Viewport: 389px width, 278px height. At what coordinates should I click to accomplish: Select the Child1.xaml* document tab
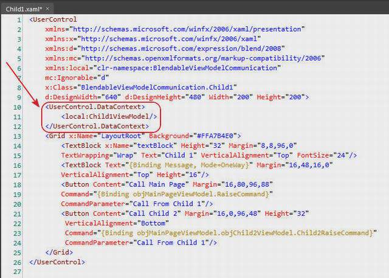click(x=24, y=9)
